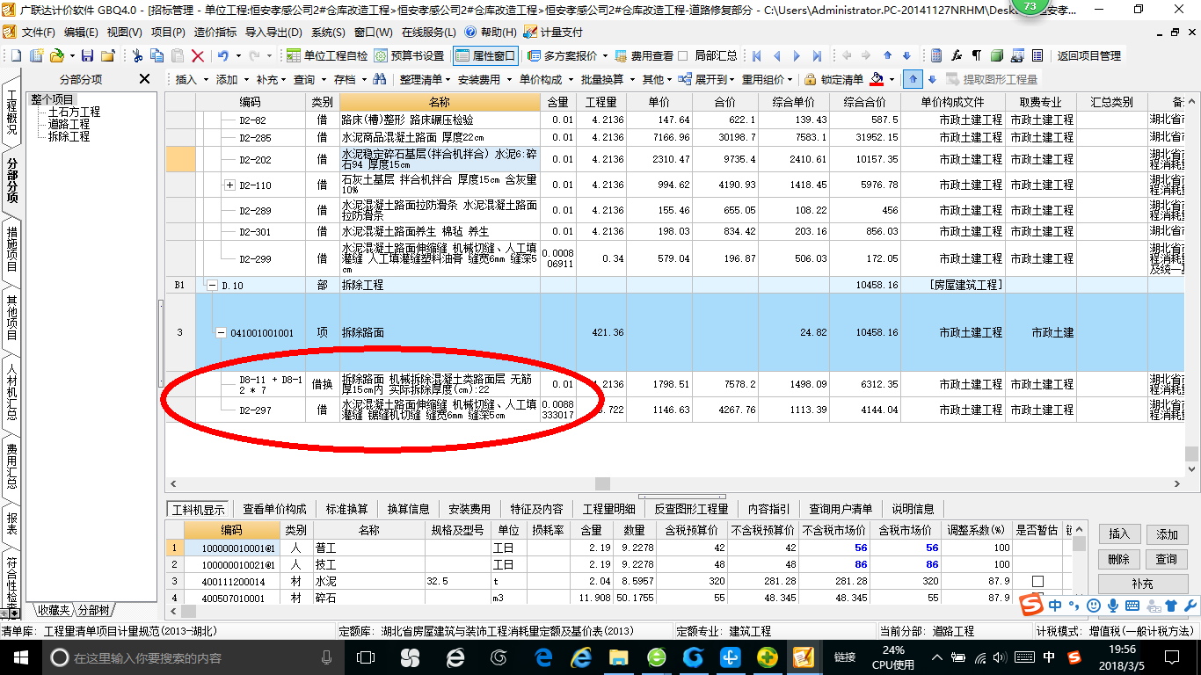Open the Windows Start menu
1201x675 pixels.
click(20, 657)
